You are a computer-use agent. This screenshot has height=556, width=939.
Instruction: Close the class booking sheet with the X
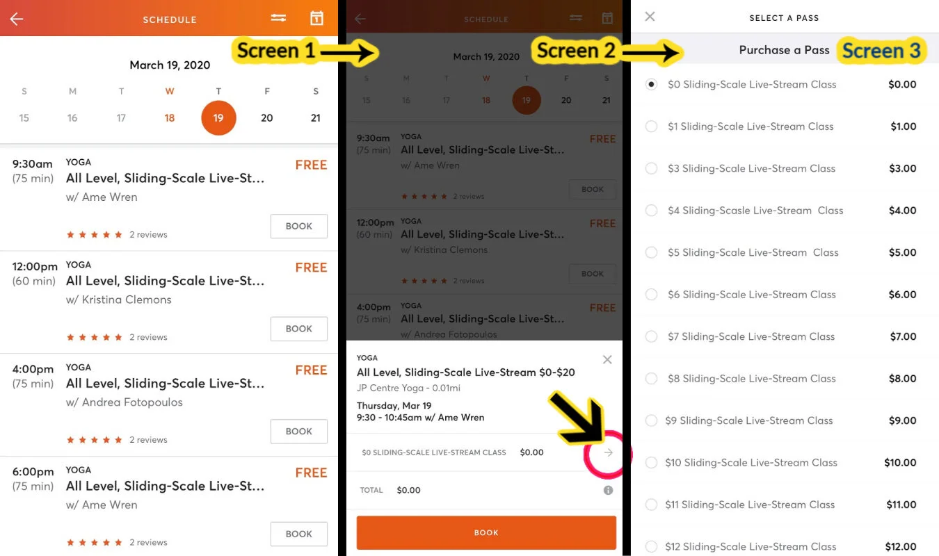(607, 359)
